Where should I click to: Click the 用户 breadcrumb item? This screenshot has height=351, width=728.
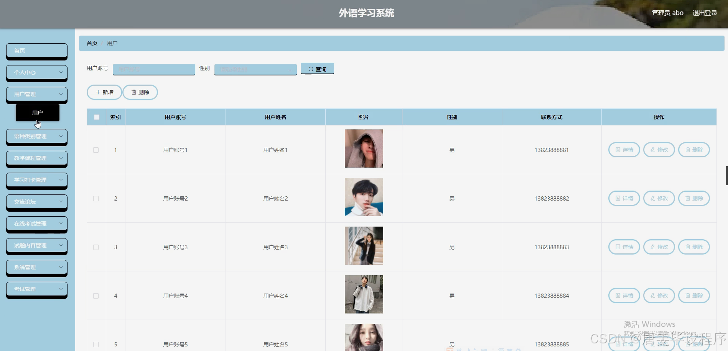(112, 43)
